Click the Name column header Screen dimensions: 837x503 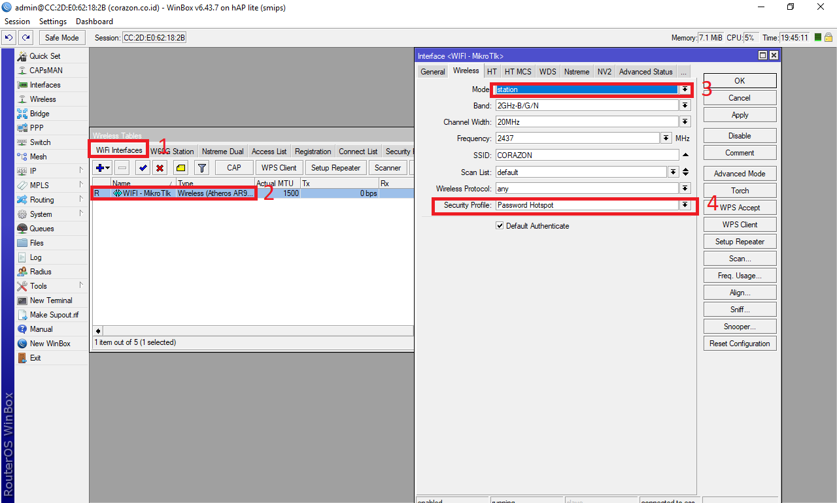[143, 184]
